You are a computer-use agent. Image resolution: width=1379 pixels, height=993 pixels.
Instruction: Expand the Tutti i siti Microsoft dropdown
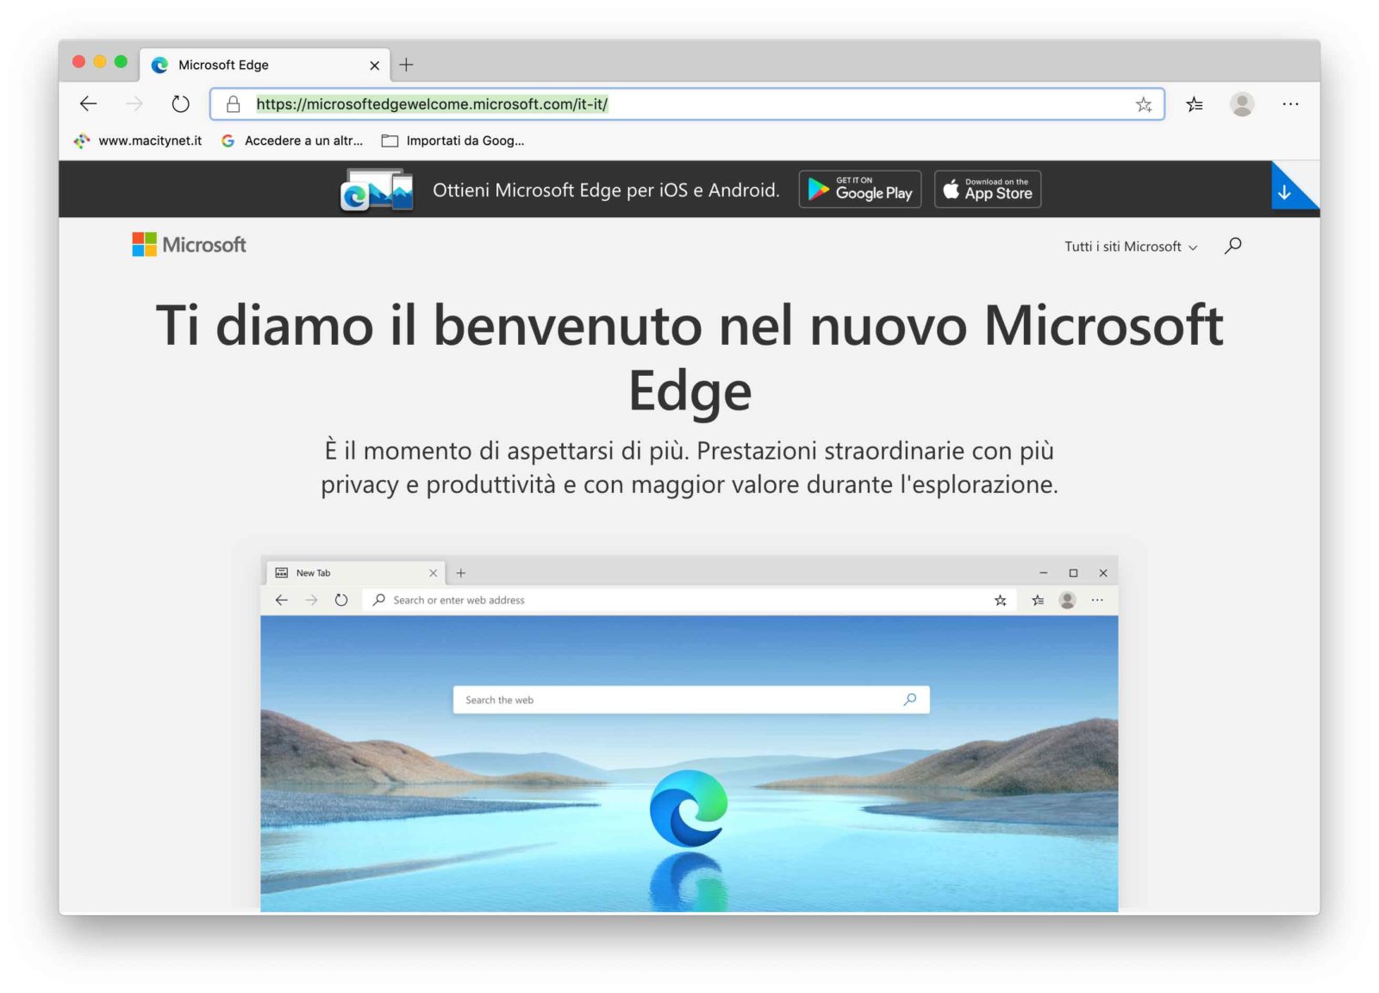click(1131, 247)
